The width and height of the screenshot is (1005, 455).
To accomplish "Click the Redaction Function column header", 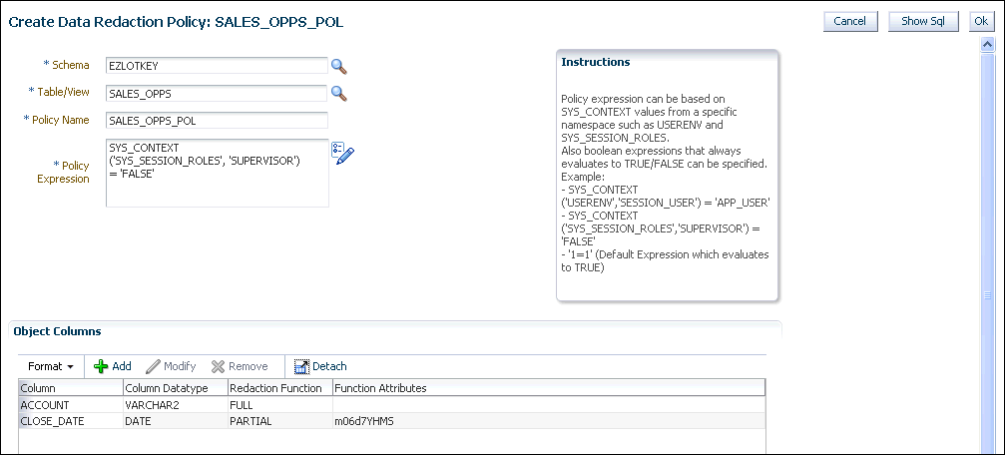I will tap(278, 388).
